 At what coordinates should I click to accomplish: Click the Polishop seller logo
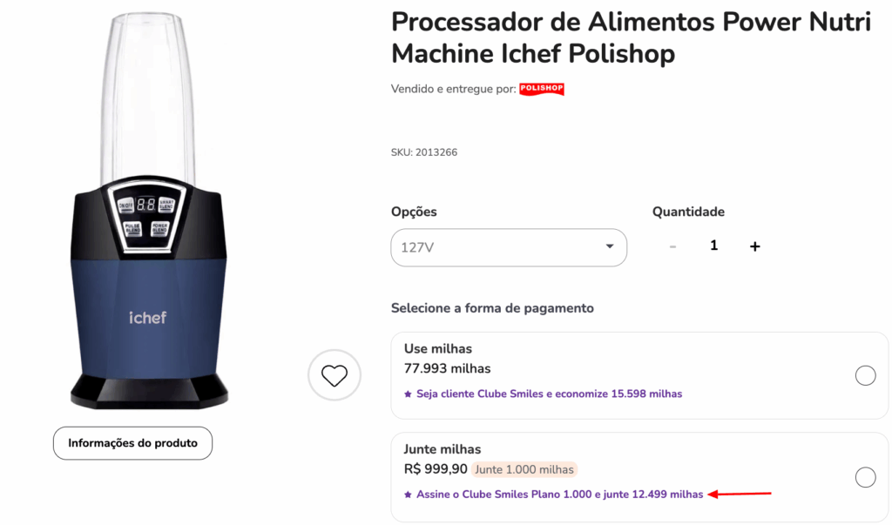tap(542, 89)
